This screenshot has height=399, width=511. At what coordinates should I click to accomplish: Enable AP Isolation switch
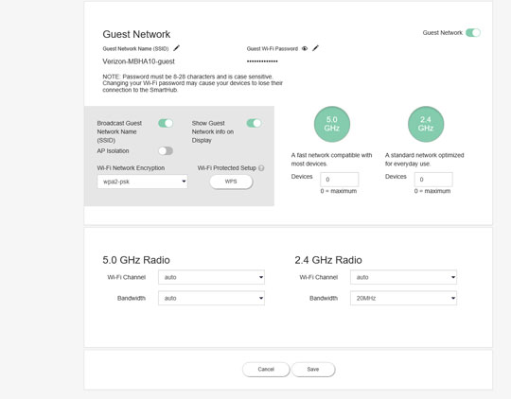coord(166,150)
